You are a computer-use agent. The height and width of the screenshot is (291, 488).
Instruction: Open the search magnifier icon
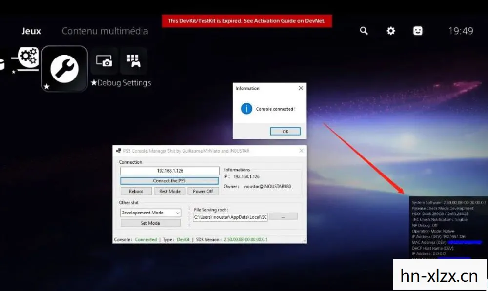[x=364, y=31]
